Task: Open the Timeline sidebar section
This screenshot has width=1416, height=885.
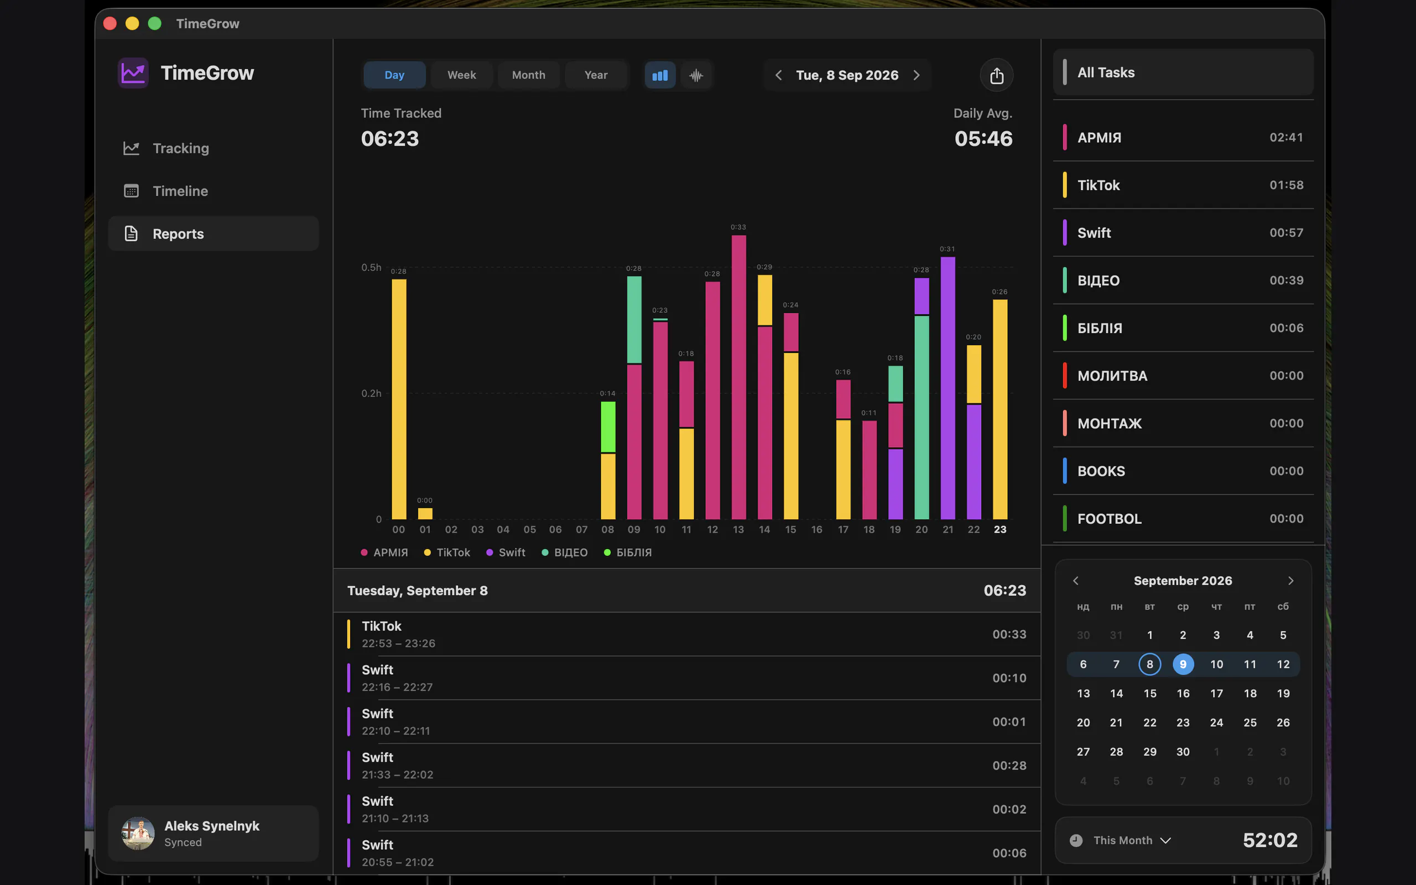Action: click(214, 191)
